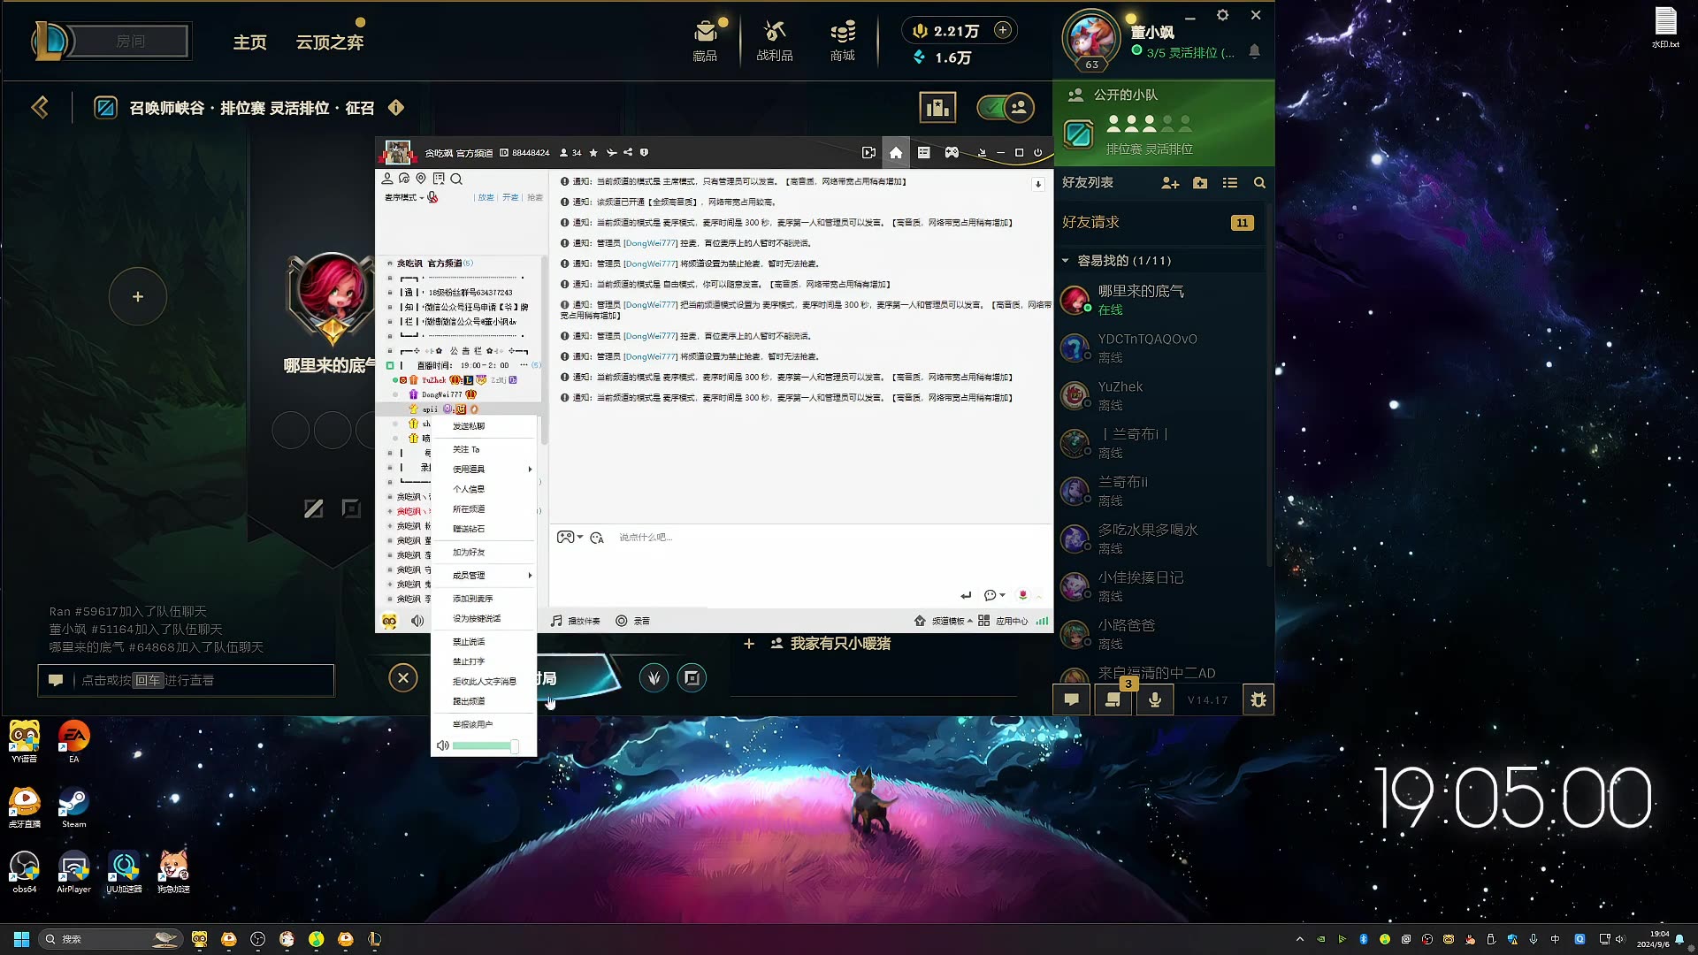1698x955 pixels.
Task: Open the YY channel list layout icon
Action: coord(923,153)
